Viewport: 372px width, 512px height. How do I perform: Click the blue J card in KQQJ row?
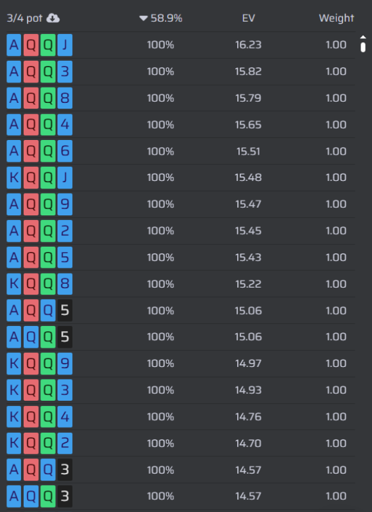pyautogui.click(x=65, y=178)
